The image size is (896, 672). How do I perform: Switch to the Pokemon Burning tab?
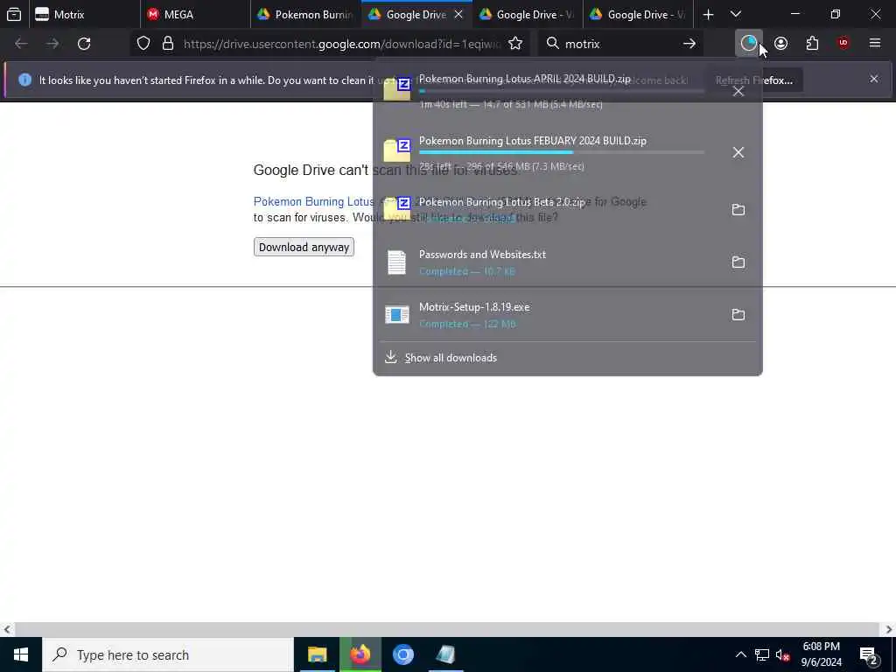[305, 15]
